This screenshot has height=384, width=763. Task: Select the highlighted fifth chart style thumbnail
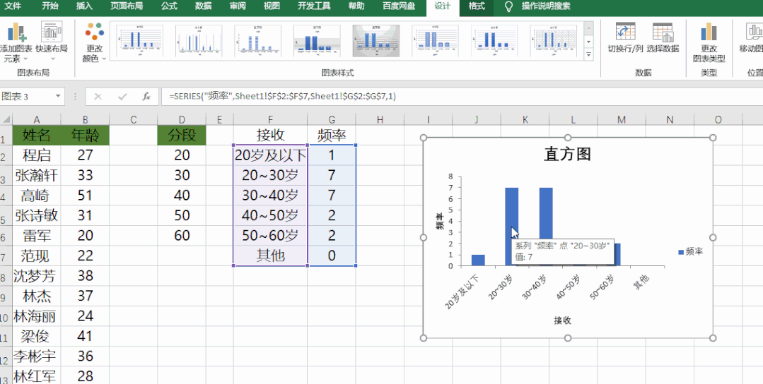tap(375, 41)
